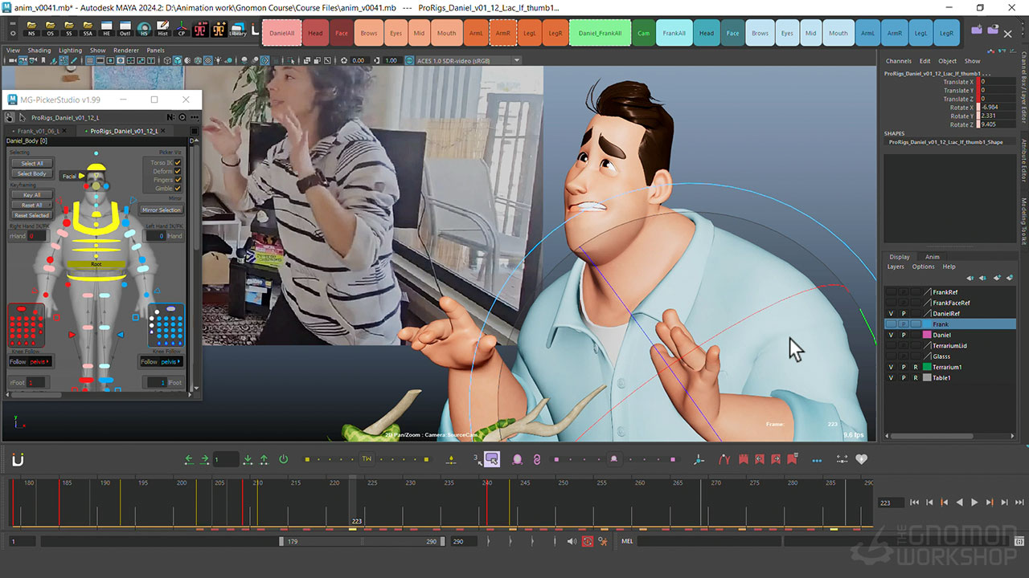Screen dimensions: 1029x578
Task: Open the right Knee Follow pelvis dropdown
Action: 171,362
